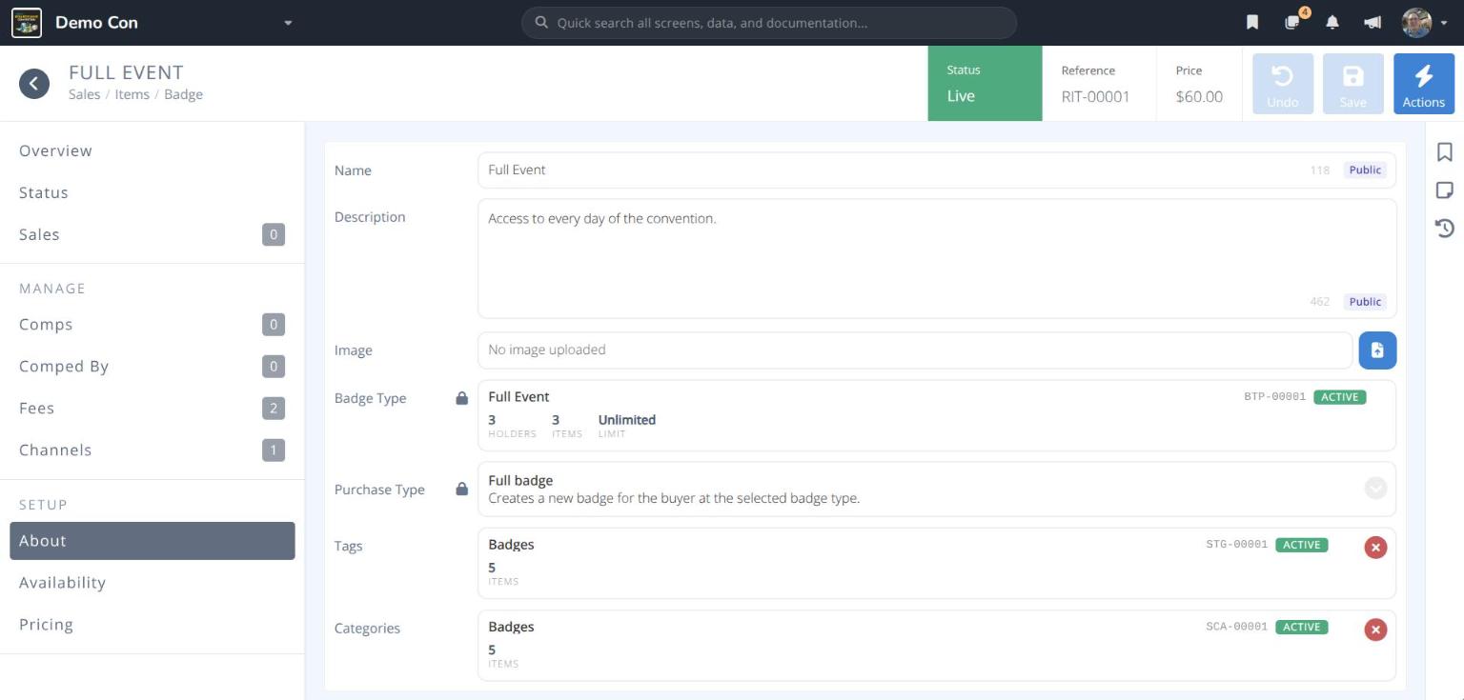The height and width of the screenshot is (700, 1464).
Task: Click the RIT-00001 reference value
Action: click(1095, 96)
